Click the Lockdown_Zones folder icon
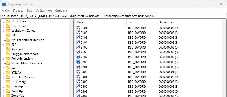 (8, 31)
